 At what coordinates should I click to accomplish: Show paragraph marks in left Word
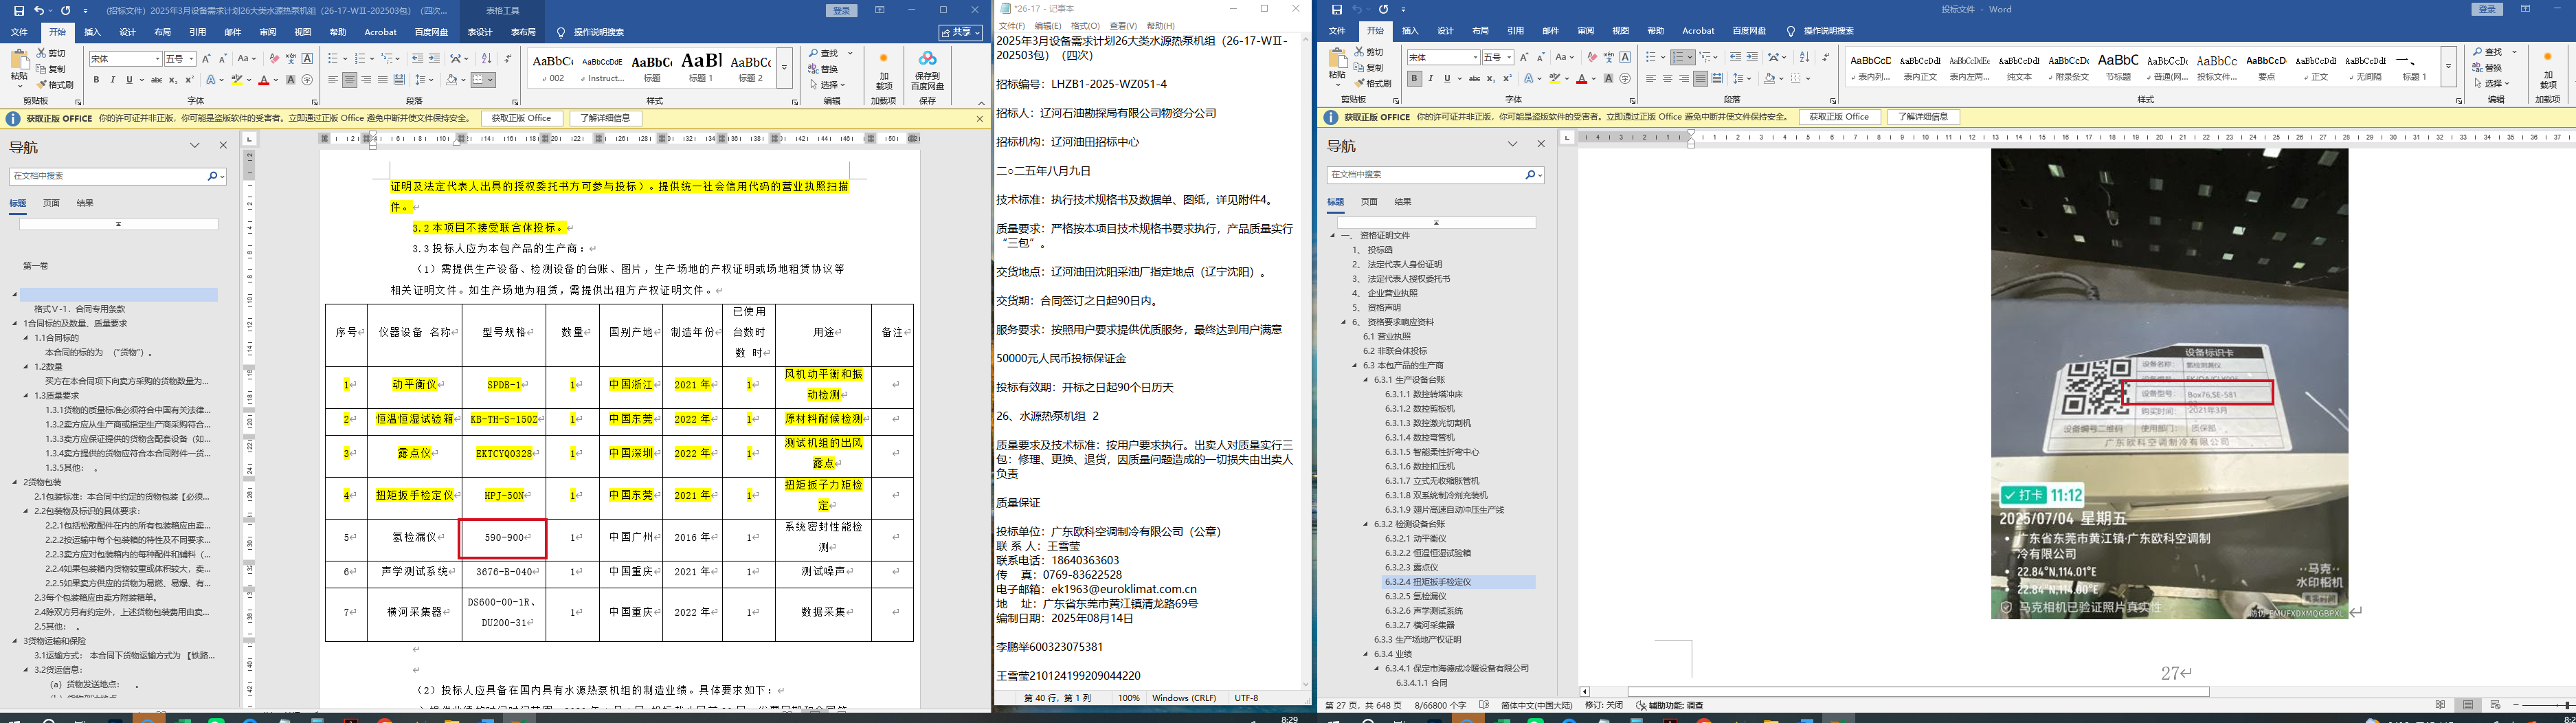508,58
